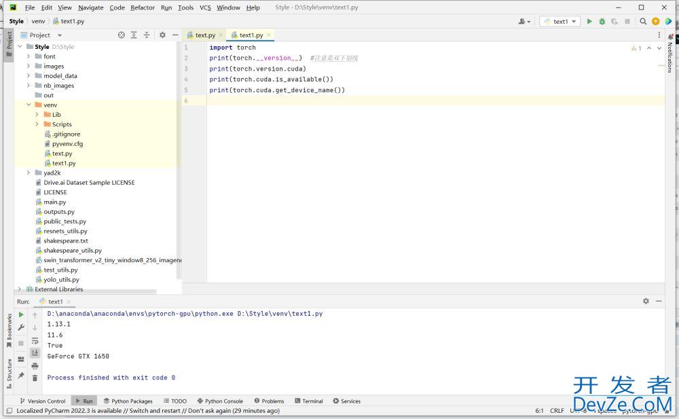Open Search Everywhere magnifier icon
Image resolution: width=679 pixels, height=419 pixels.
(643, 21)
